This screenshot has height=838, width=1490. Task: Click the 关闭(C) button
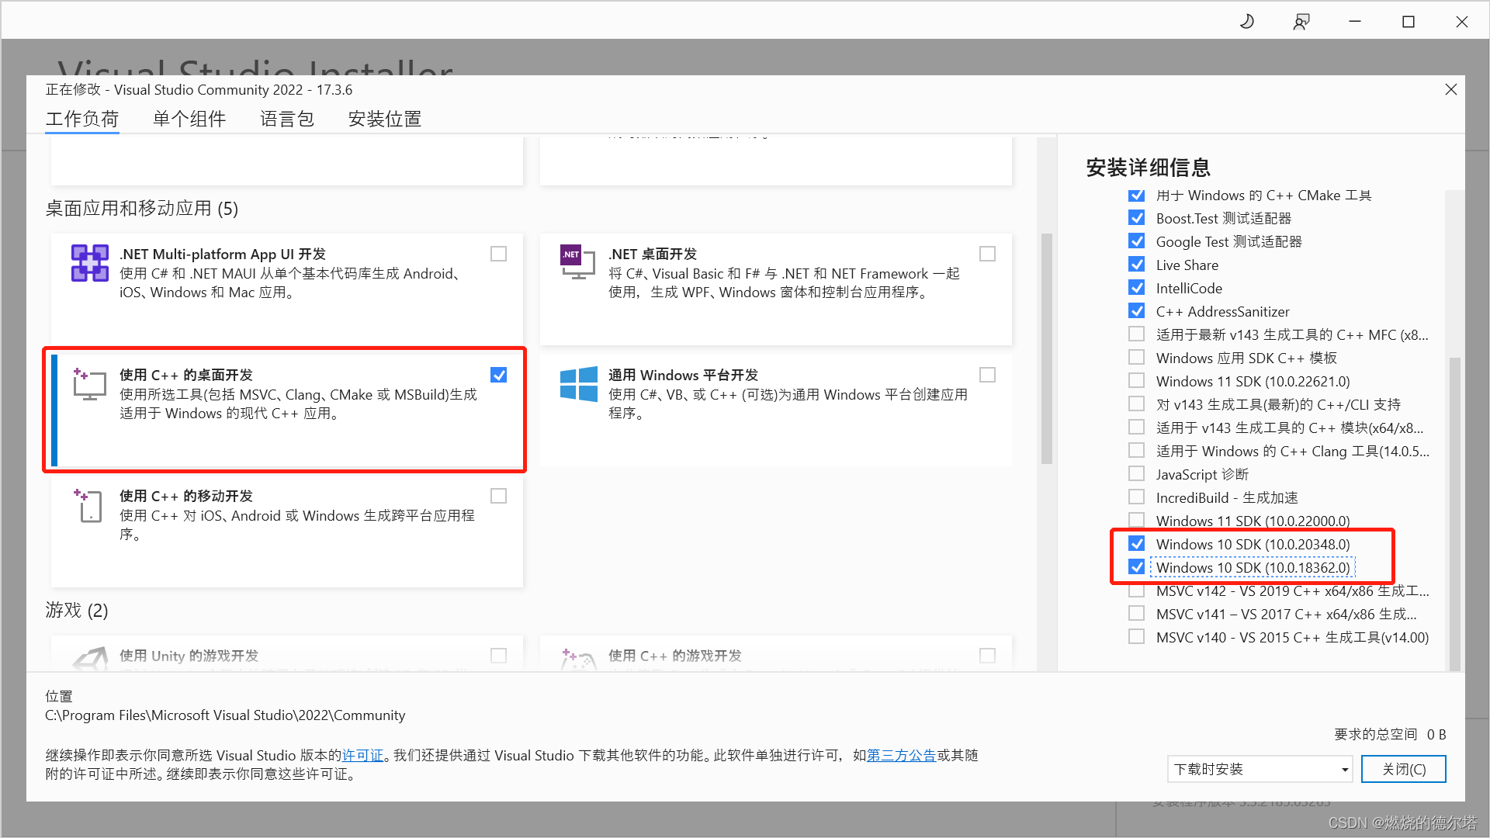tap(1404, 769)
